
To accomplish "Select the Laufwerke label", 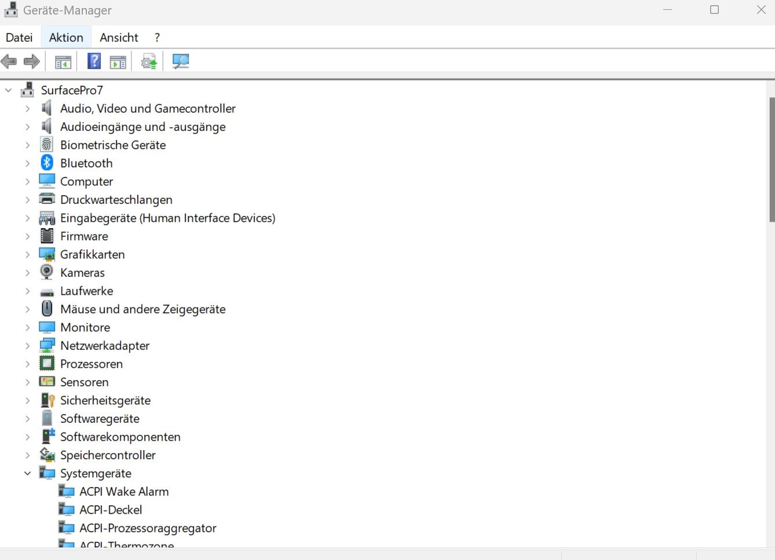I will 86,291.
